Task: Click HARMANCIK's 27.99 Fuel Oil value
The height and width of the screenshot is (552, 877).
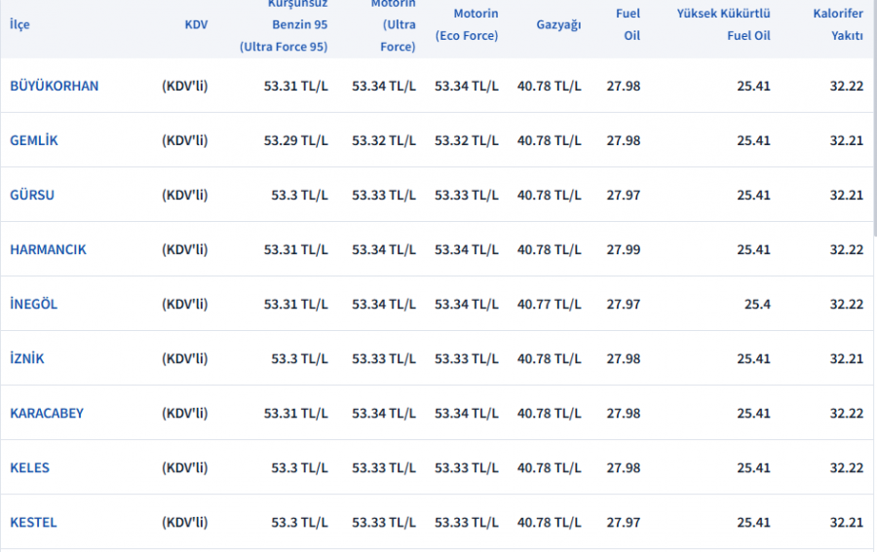Action: tap(624, 249)
